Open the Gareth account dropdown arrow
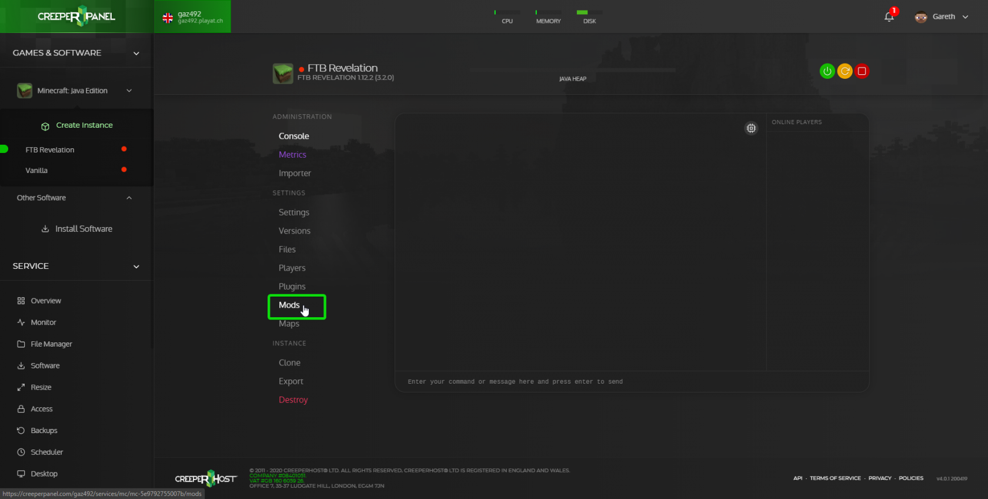Screen dimensions: 988x499 (x=965, y=17)
